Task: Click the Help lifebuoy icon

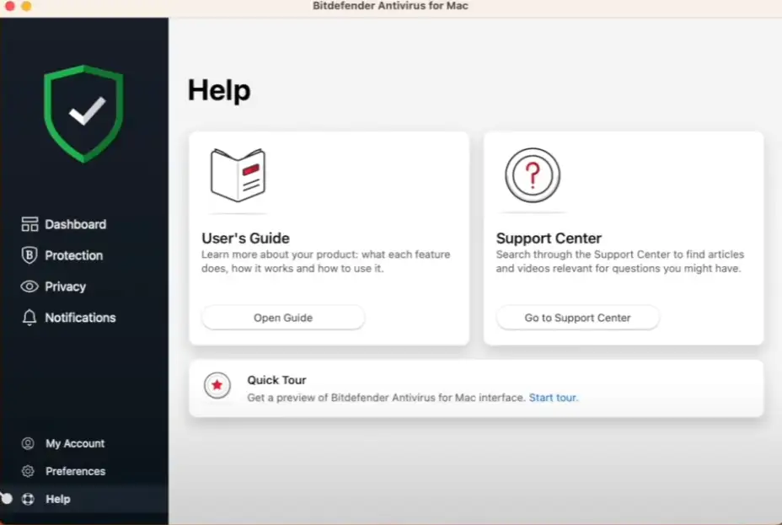Action: click(x=28, y=499)
